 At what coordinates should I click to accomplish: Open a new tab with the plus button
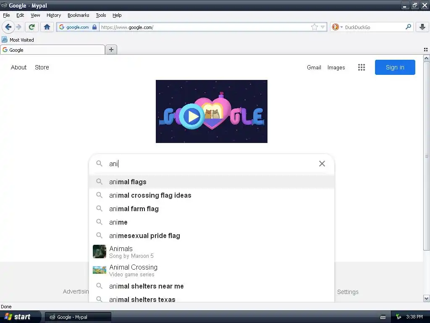point(111,50)
